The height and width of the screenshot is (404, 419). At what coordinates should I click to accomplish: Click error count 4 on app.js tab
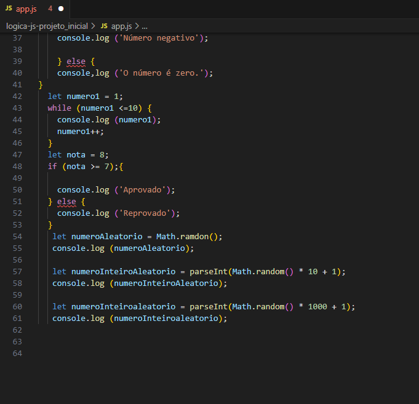pyautogui.click(x=50, y=9)
